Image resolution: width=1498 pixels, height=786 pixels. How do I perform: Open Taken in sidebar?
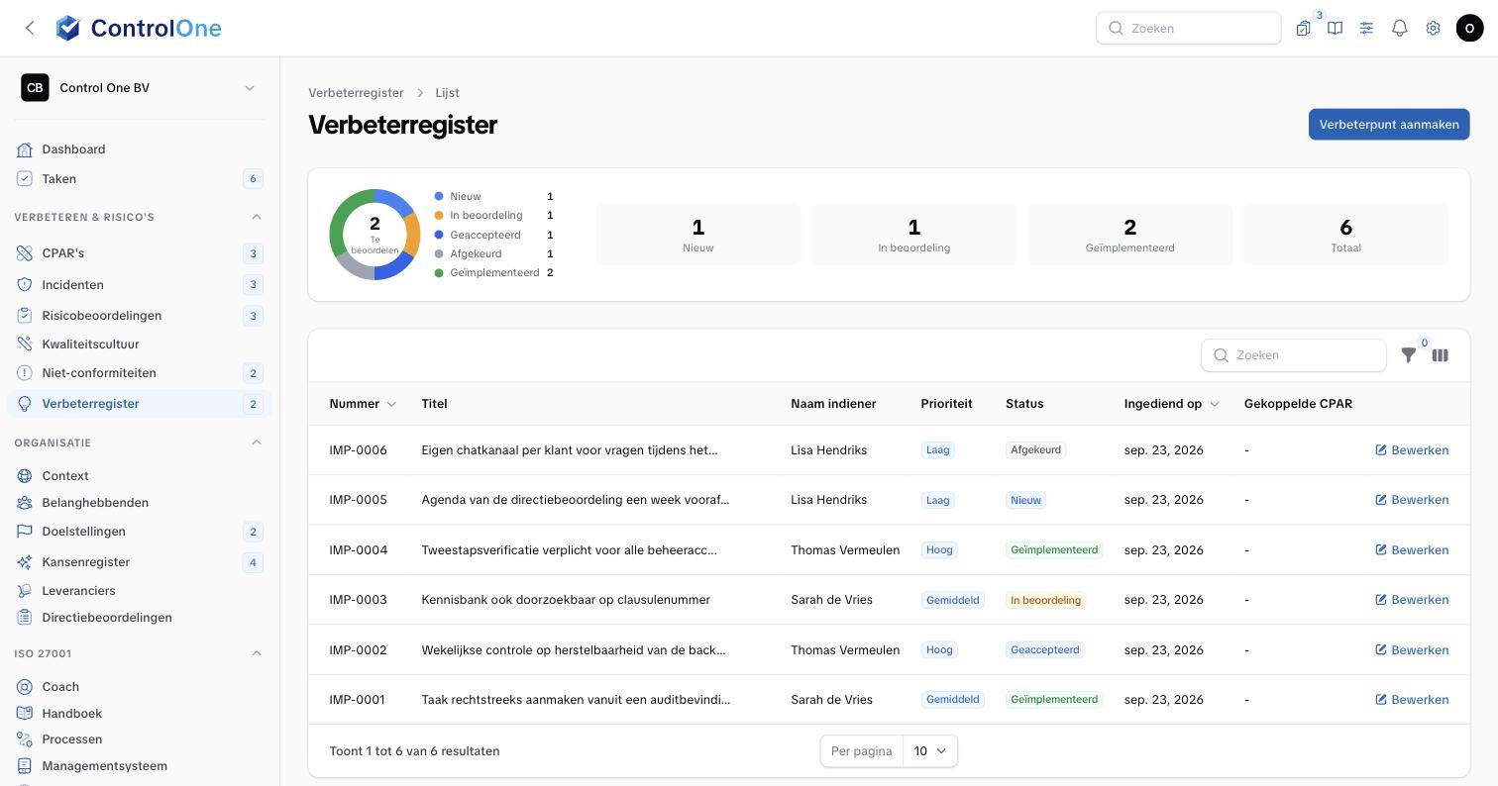(139, 179)
